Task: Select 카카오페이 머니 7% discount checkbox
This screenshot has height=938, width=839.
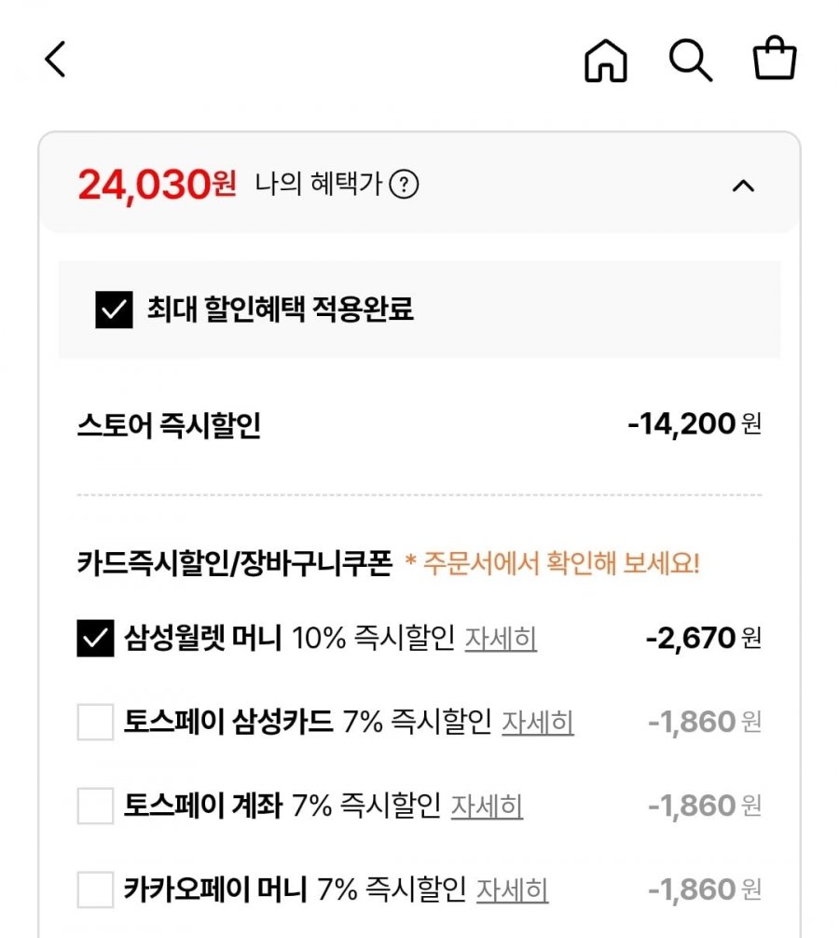Action: [95, 890]
